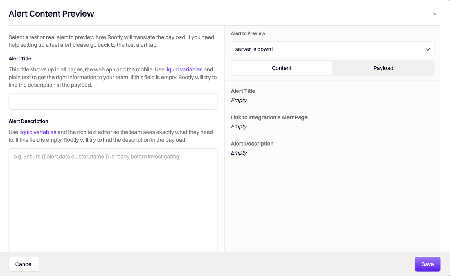This screenshot has width=450, height=276.
Task: Close the Alert Content Preview dialog
Action: pos(435,14)
